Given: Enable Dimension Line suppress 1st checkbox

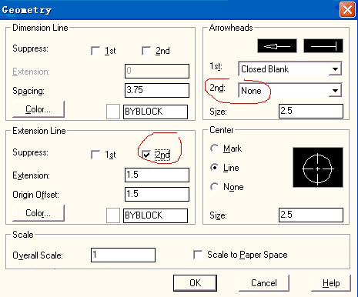Looking at the screenshot, I should pyautogui.click(x=95, y=51).
